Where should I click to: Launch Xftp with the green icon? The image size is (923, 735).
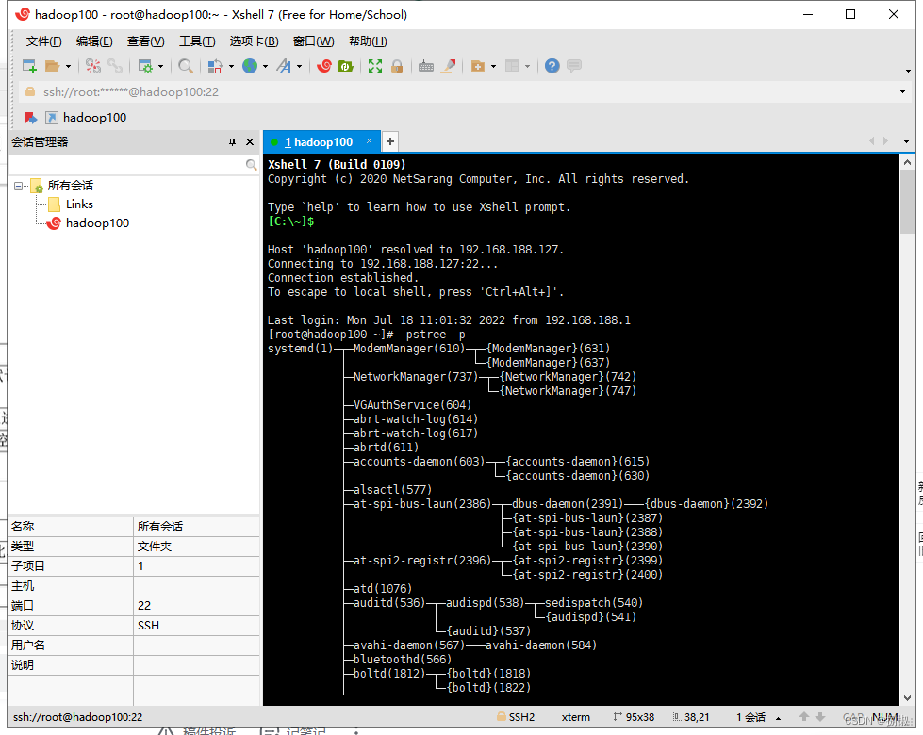tap(346, 66)
